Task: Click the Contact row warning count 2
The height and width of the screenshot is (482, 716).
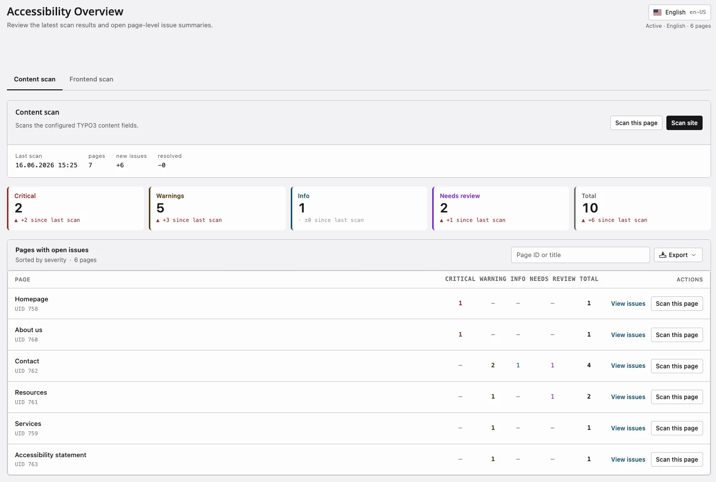Action: (x=493, y=365)
